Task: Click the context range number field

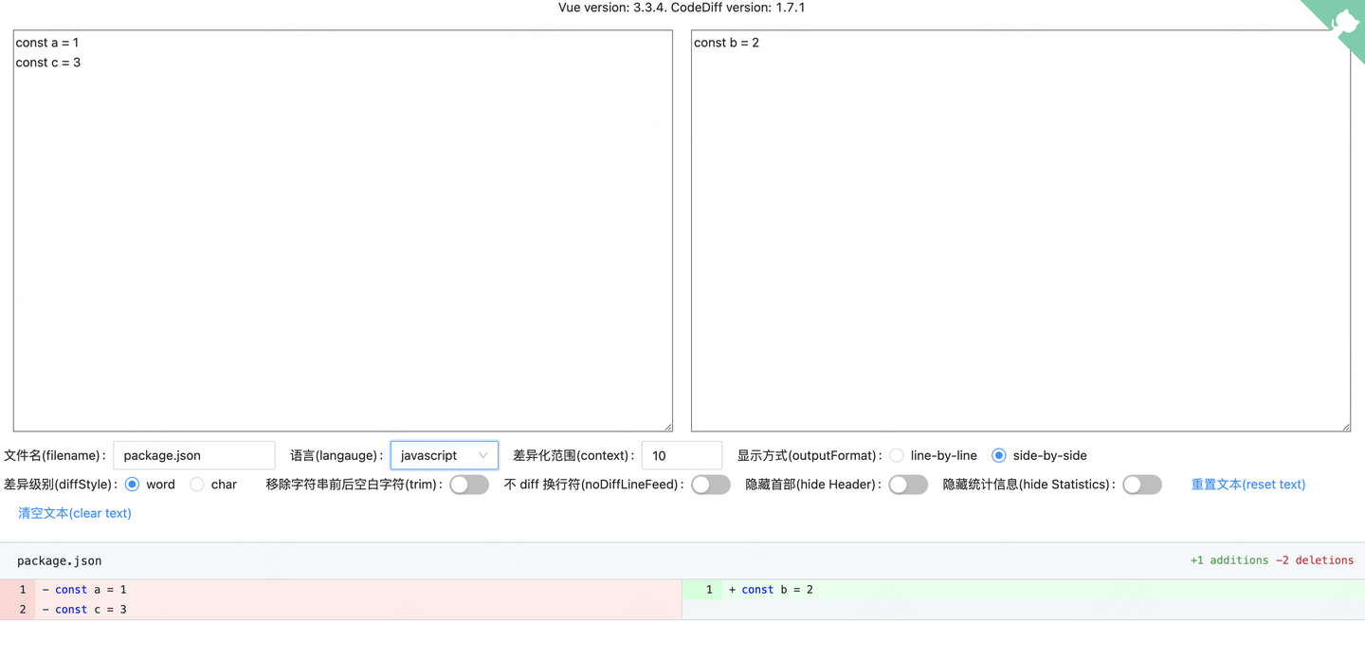Action: pos(682,455)
